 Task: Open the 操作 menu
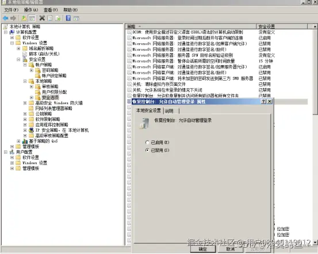[31, 10]
